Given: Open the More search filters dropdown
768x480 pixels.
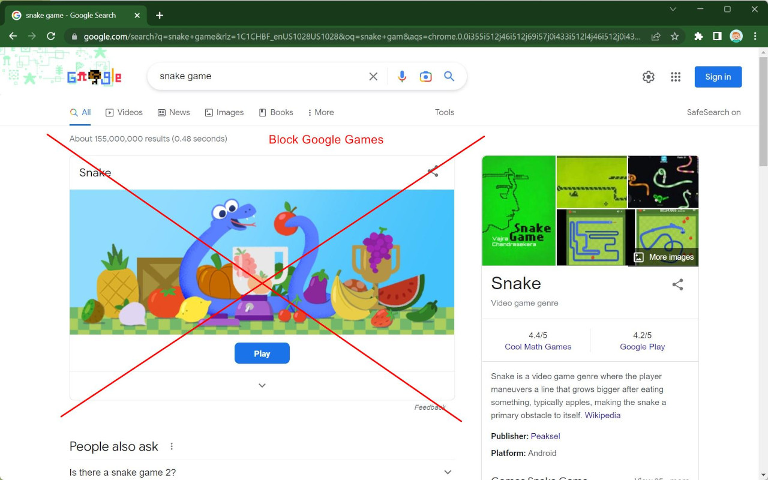Looking at the screenshot, I should (320, 112).
